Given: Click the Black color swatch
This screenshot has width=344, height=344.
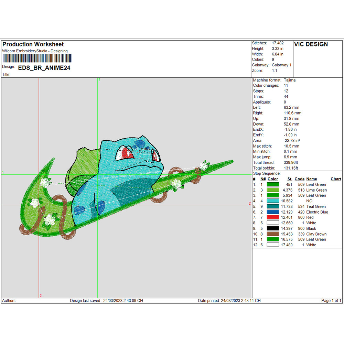Looking at the screenshot, I should (273, 228).
